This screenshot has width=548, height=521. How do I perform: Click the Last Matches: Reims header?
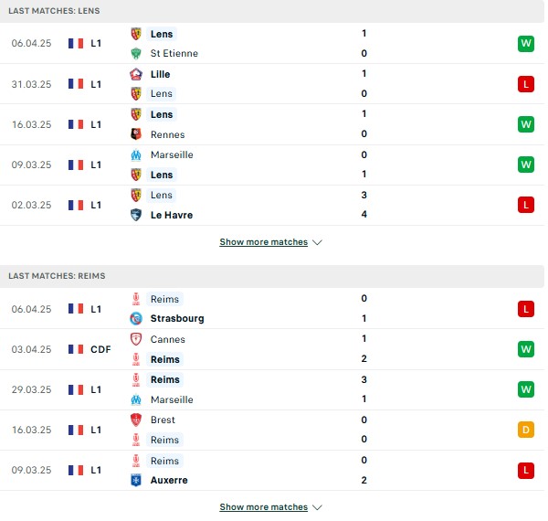tap(57, 276)
